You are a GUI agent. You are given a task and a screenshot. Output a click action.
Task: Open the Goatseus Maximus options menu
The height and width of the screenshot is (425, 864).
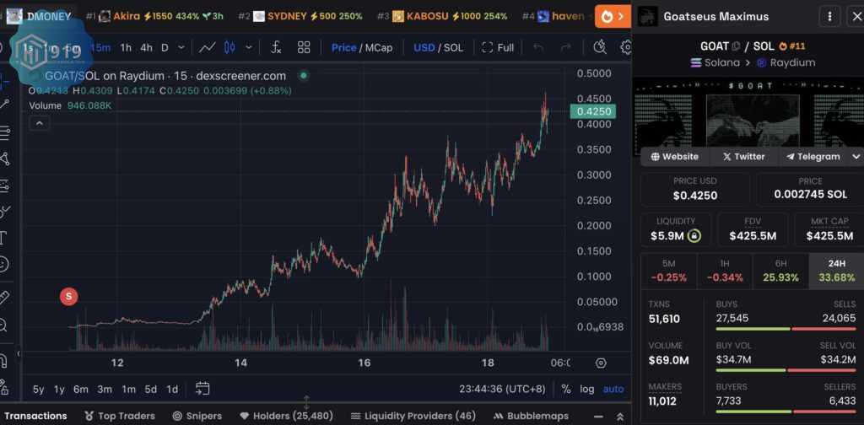830,17
